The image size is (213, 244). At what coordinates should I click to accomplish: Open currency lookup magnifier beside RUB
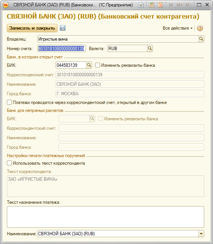(x=150, y=49)
